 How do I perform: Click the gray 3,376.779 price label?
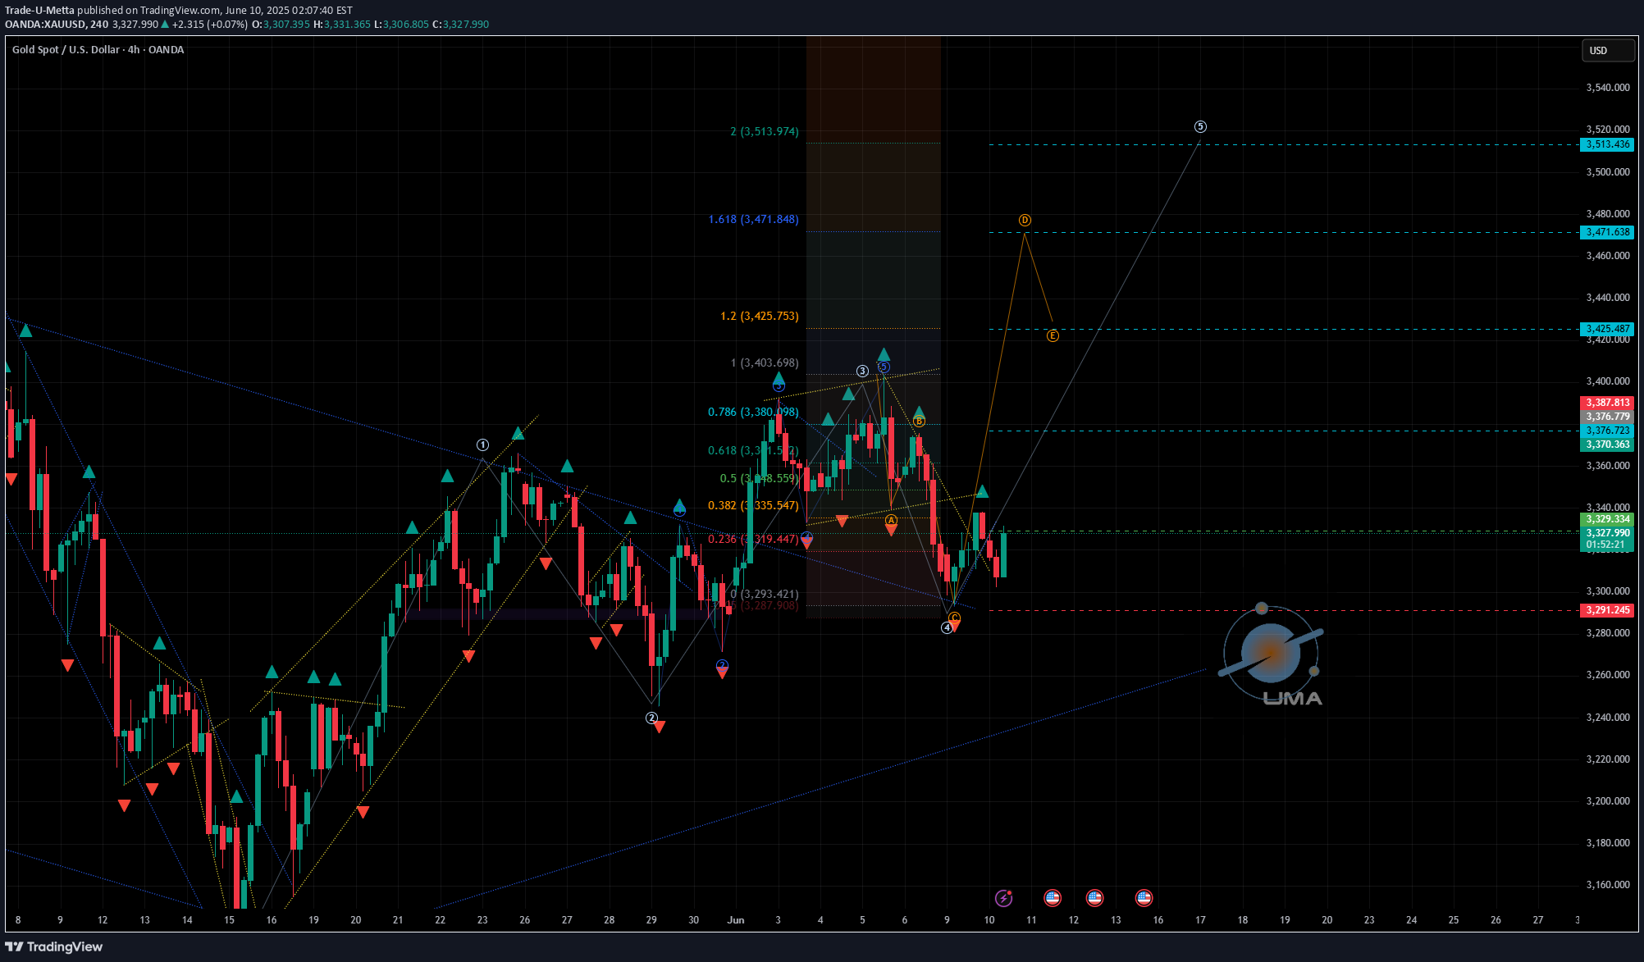tap(1607, 417)
